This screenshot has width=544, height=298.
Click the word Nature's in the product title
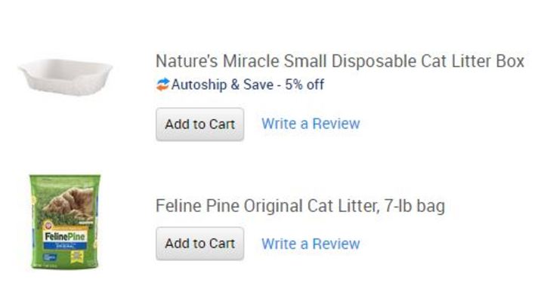187,61
